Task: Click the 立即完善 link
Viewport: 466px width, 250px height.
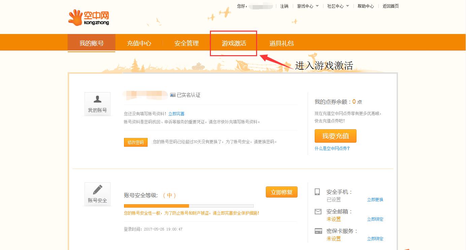Action: coord(176,114)
